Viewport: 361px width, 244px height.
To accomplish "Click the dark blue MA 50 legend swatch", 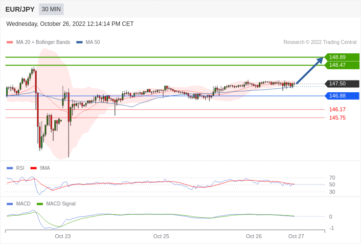I will [79, 42].
